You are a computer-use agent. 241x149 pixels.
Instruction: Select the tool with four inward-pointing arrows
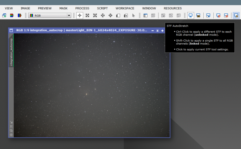pyautogui.click(x=103, y=15)
